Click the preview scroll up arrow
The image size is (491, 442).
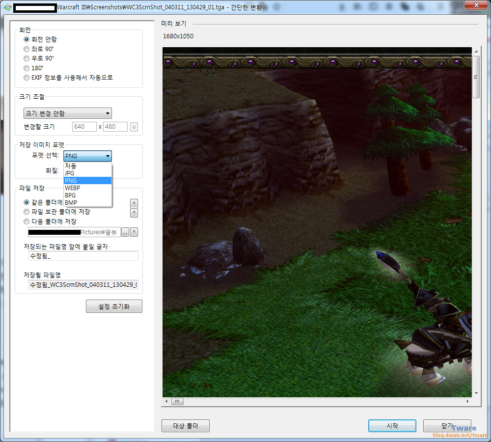point(476,52)
